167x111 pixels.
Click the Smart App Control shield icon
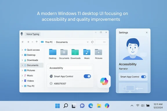coord(51,76)
